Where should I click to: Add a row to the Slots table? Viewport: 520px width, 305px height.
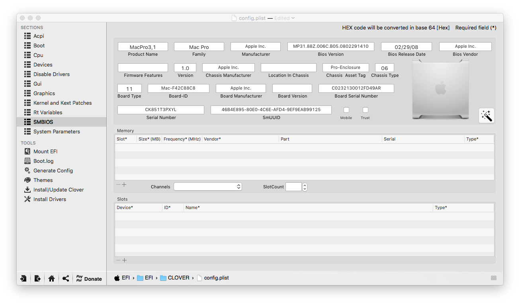(124, 260)
